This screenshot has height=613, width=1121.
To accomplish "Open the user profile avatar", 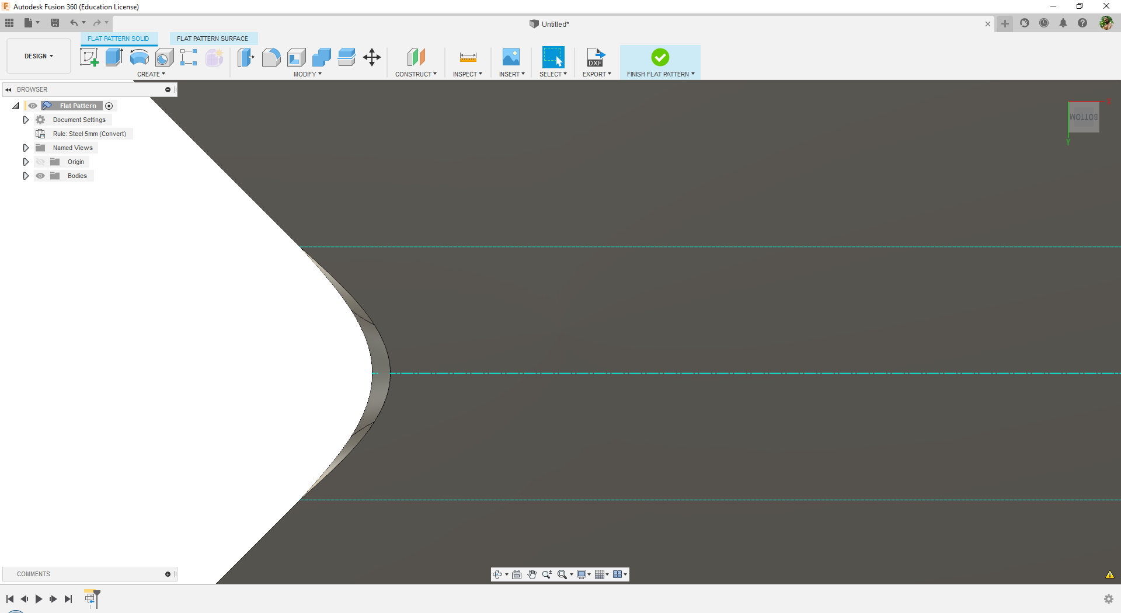I will point(1106,23).
